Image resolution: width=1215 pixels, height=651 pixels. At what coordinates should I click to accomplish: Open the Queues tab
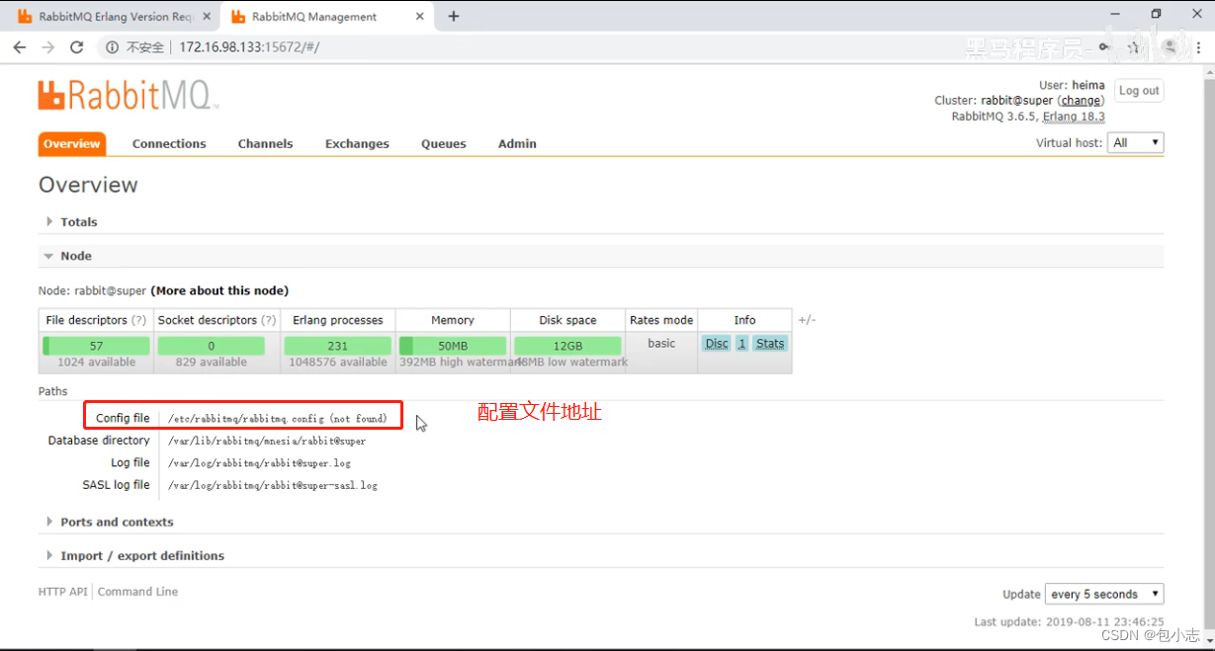[x=443, y=143]
